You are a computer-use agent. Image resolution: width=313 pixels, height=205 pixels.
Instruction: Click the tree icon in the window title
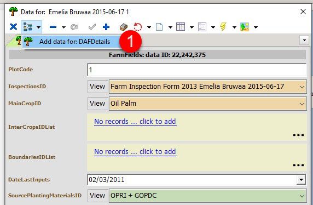13,12
